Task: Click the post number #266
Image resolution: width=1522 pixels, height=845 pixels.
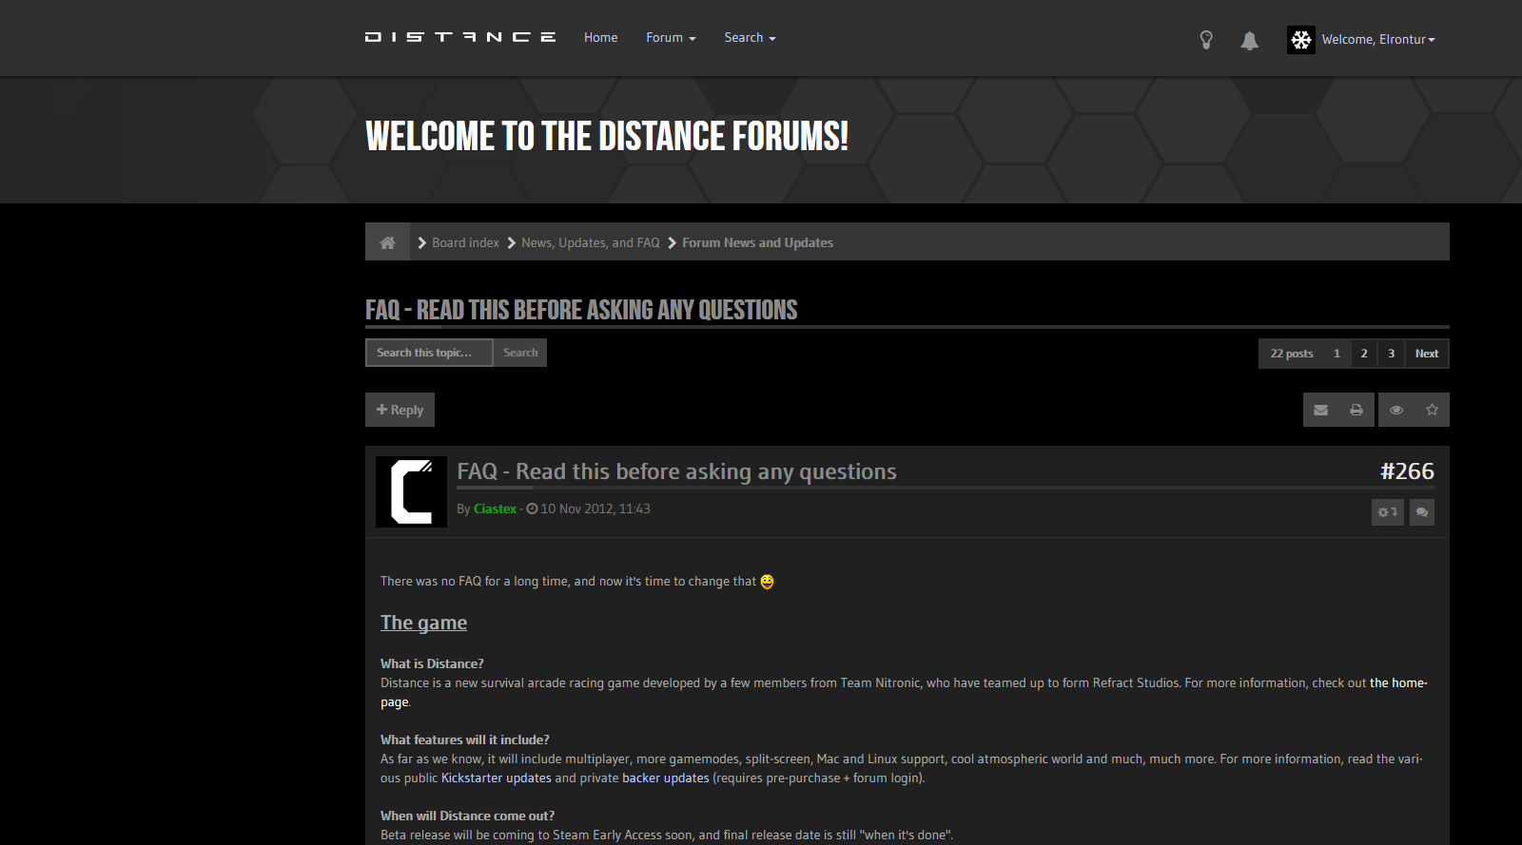Action: [x=1407, y=471]
